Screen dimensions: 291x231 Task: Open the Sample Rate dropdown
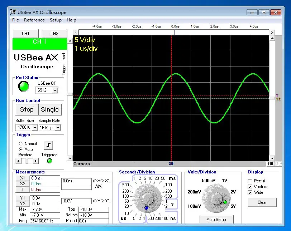coord(58,127)
